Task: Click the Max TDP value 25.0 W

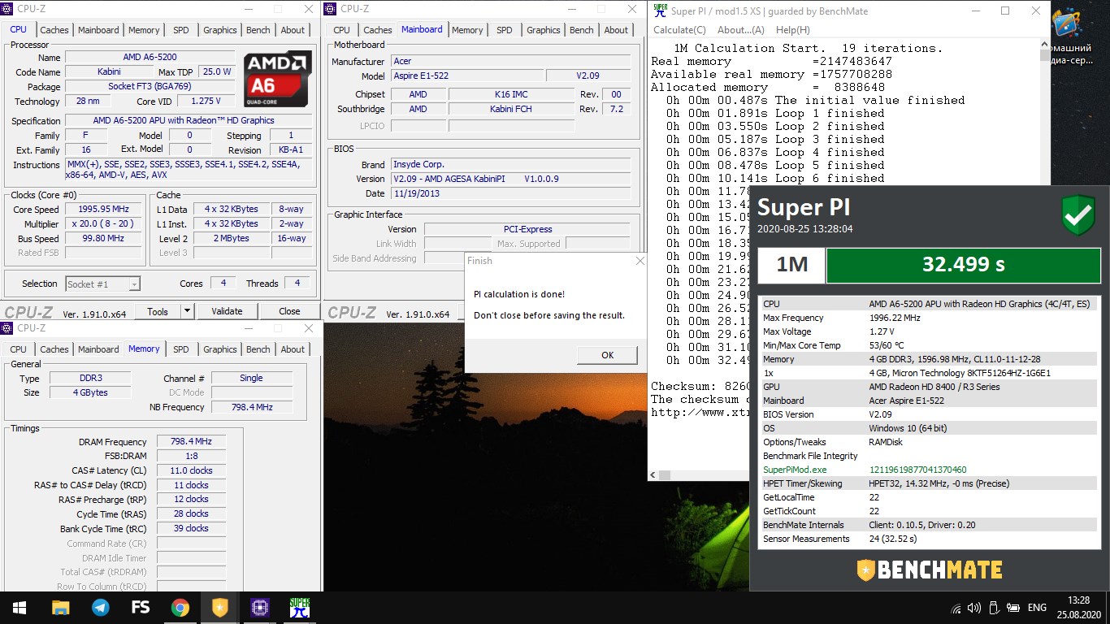Action: (217, 72)
